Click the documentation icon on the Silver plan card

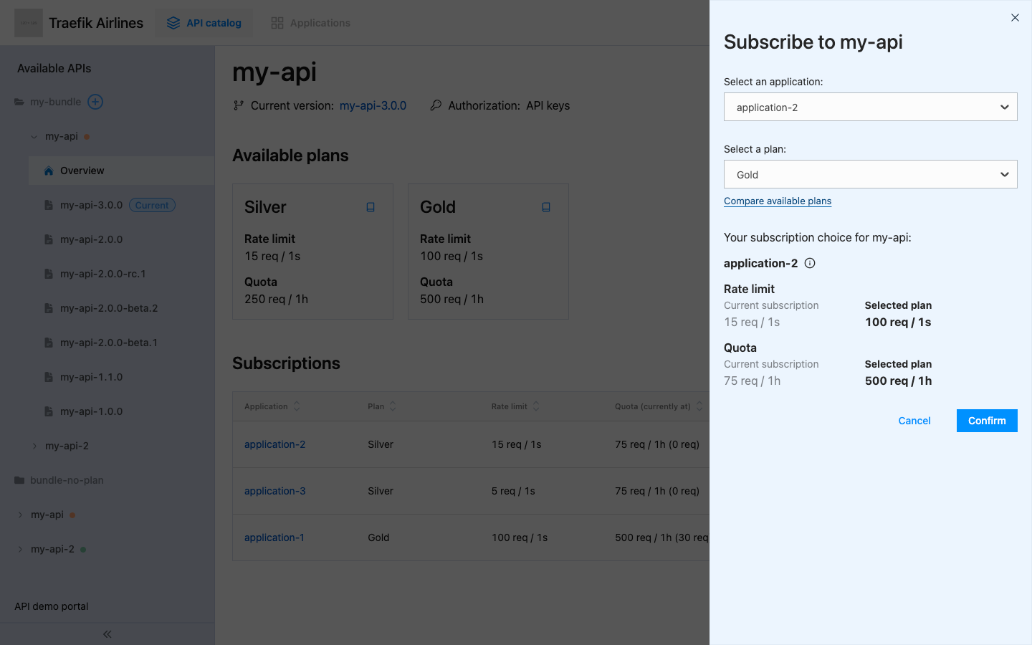[x=371, y=206]
